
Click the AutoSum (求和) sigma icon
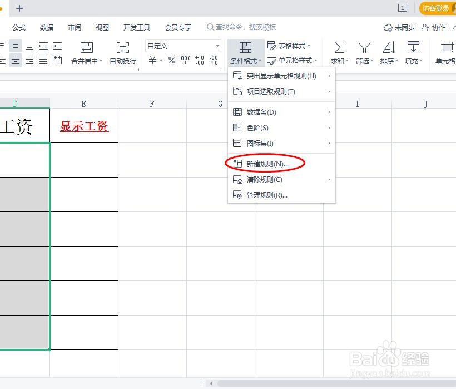(339, 47)
